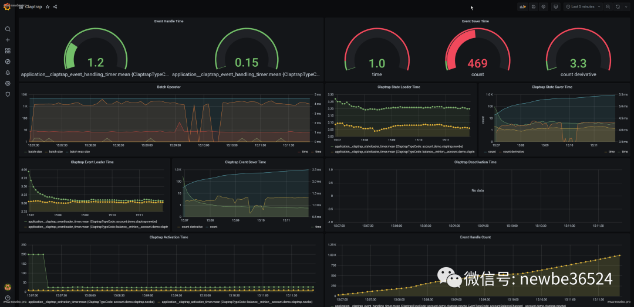Open dashboard settings gear in top toolbar
The image size is (634, 307).
[544, 7]
